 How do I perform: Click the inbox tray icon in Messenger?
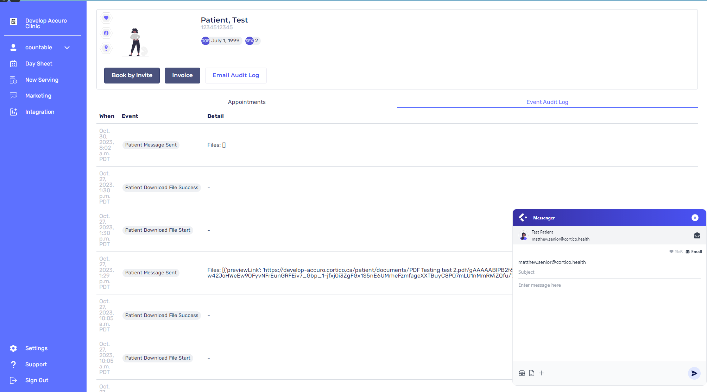[x=522, y=373]
